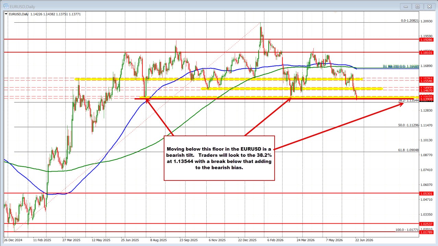This screenshot has width=438, height=246.
Task: Click the red price tag 1.05301
Action: tap(427, 193)
